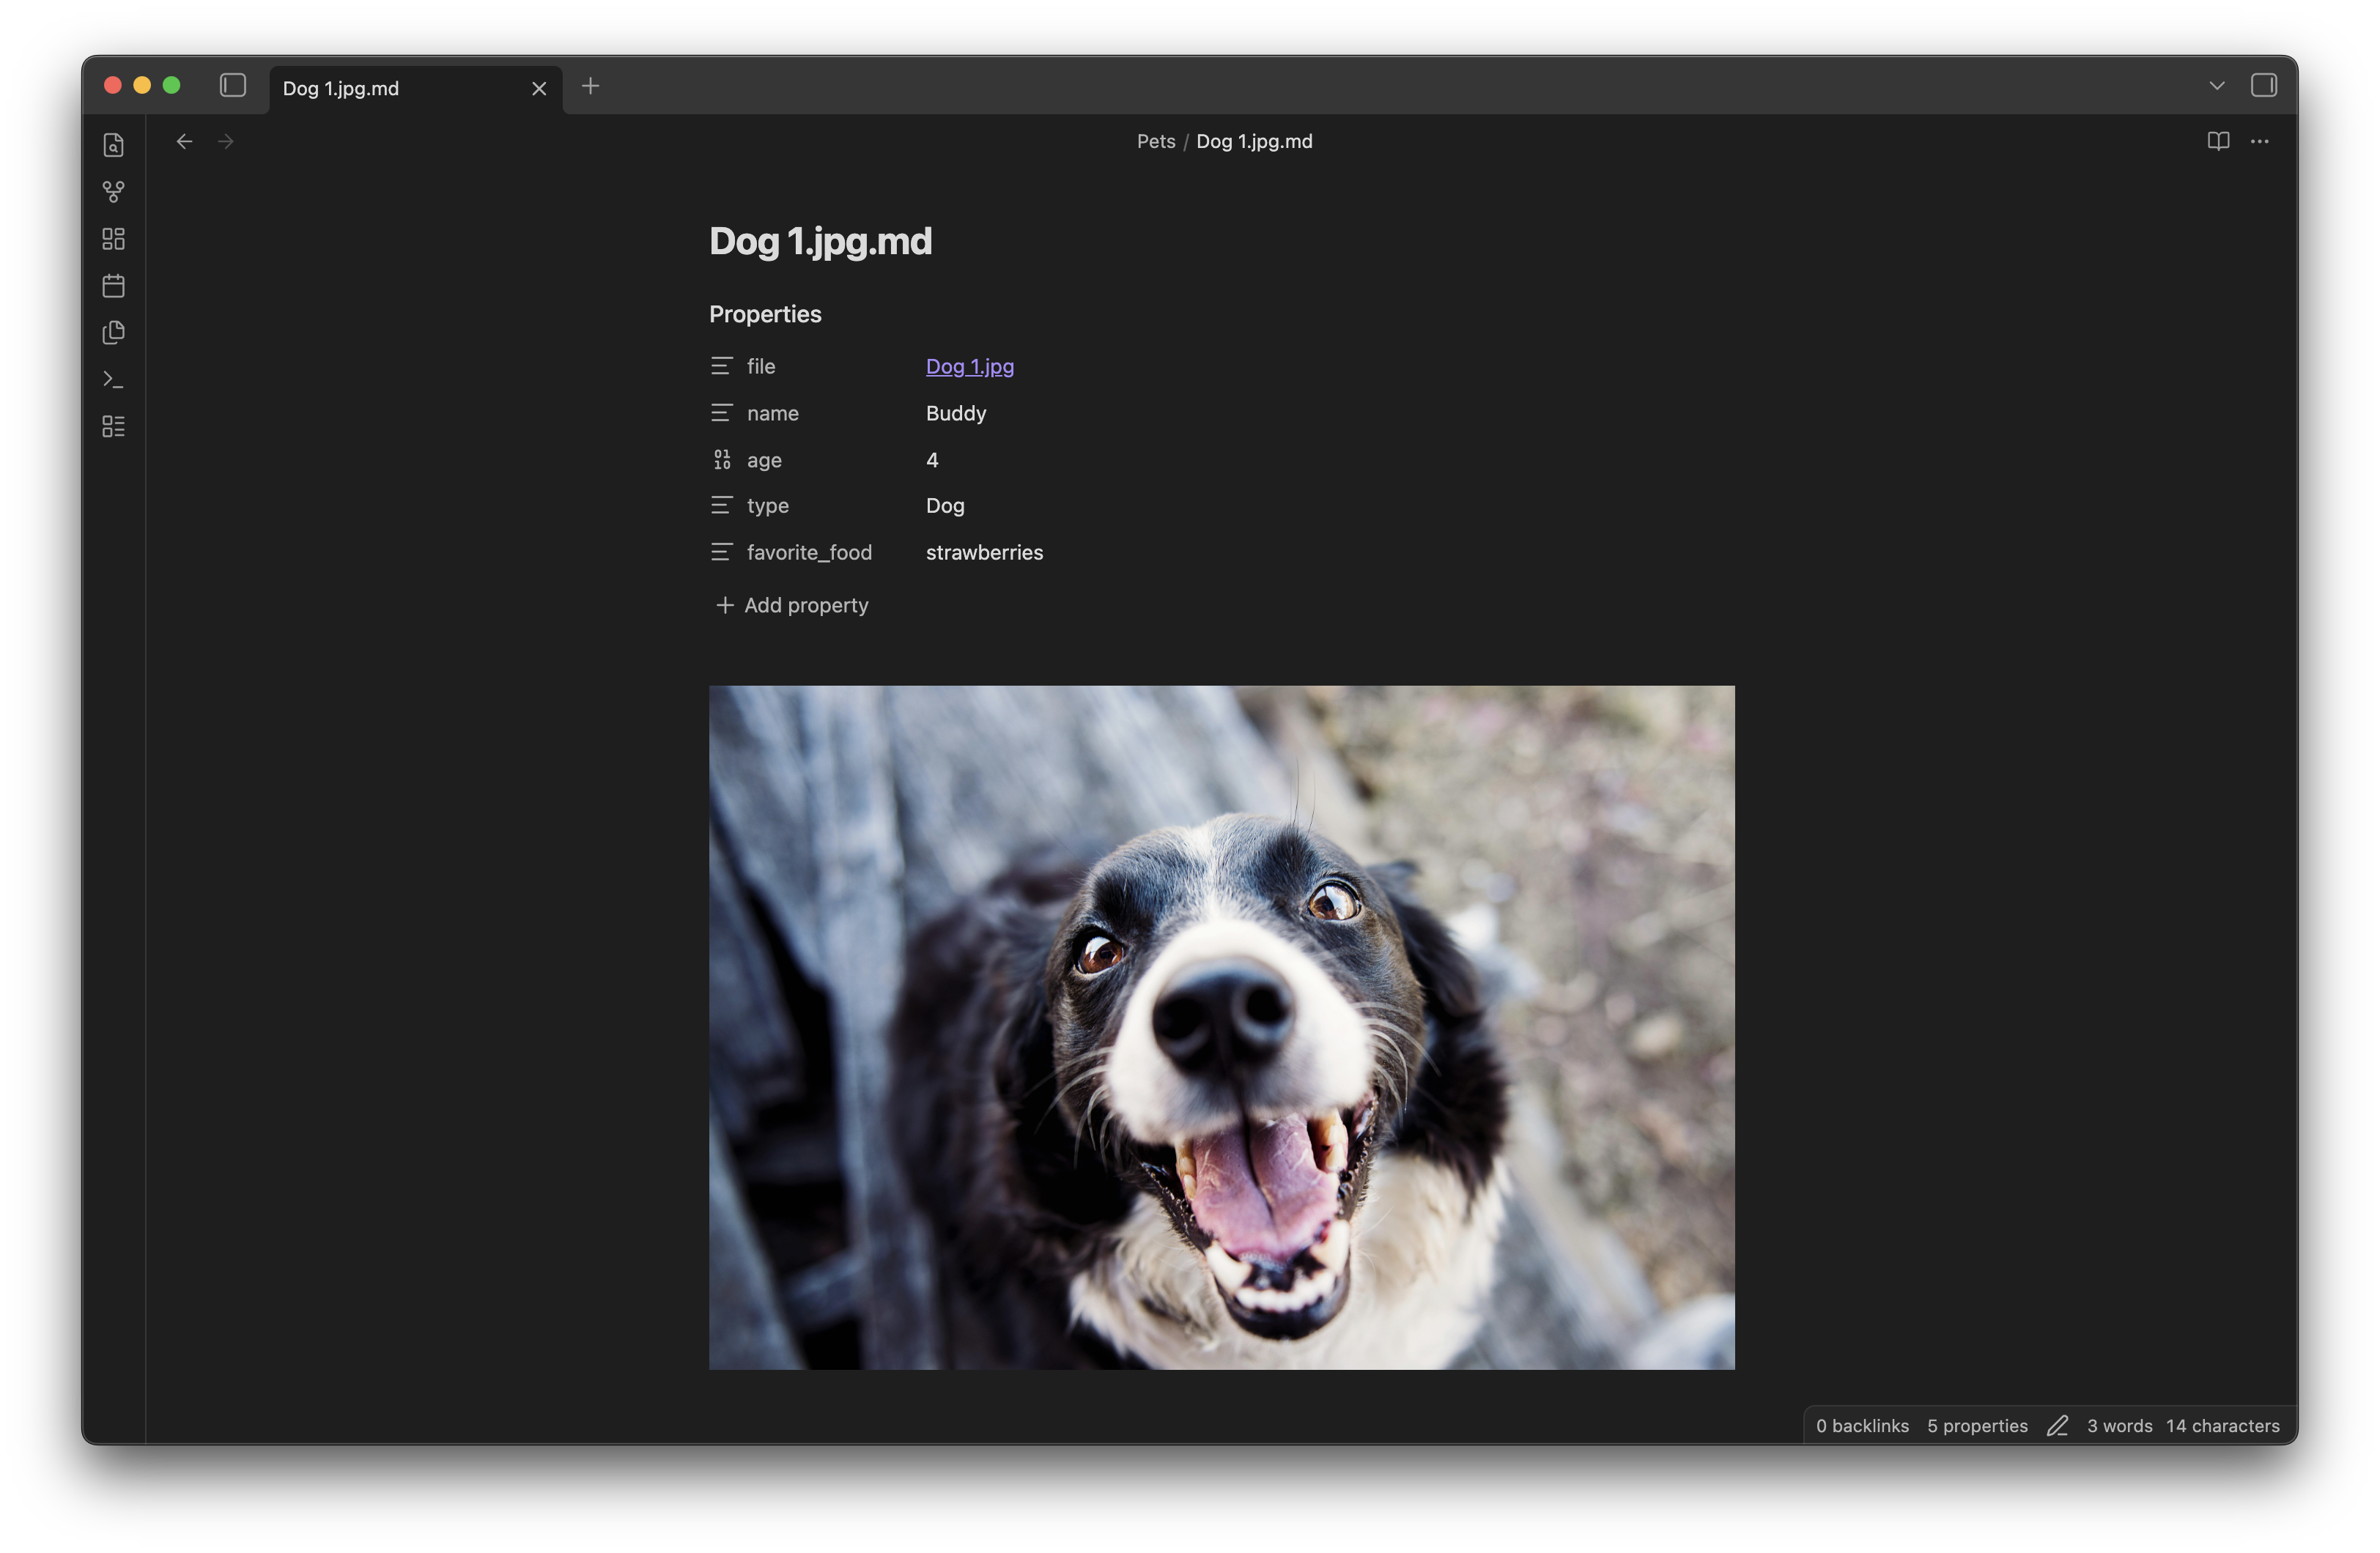Toggle the right sidebar panel
This screenshot has width=2380, height=1553.
click(2263, 86)
